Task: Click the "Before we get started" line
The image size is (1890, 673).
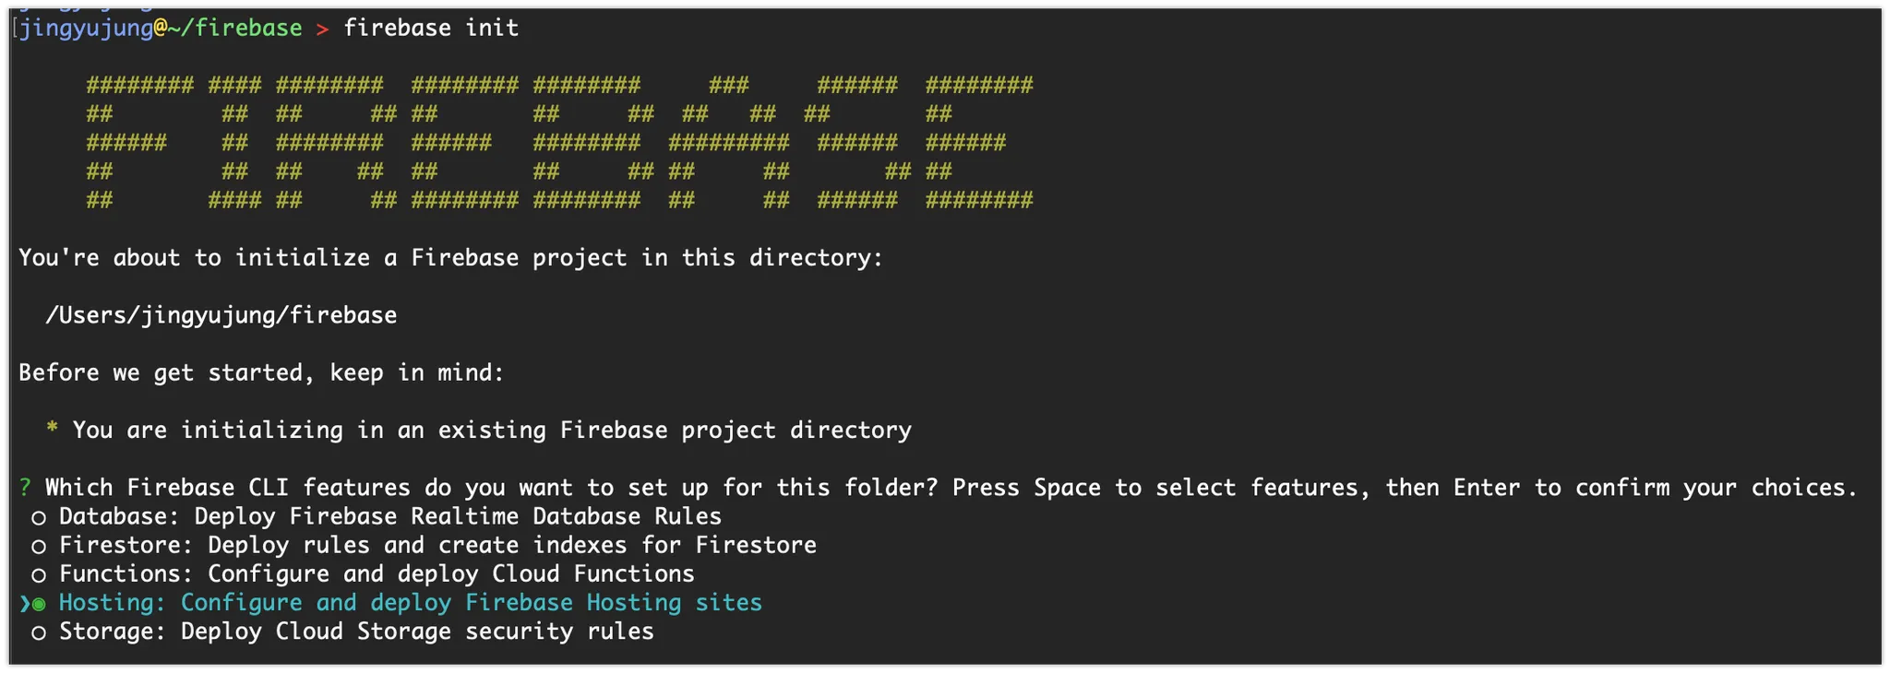Action: click(x=261, y=372)
